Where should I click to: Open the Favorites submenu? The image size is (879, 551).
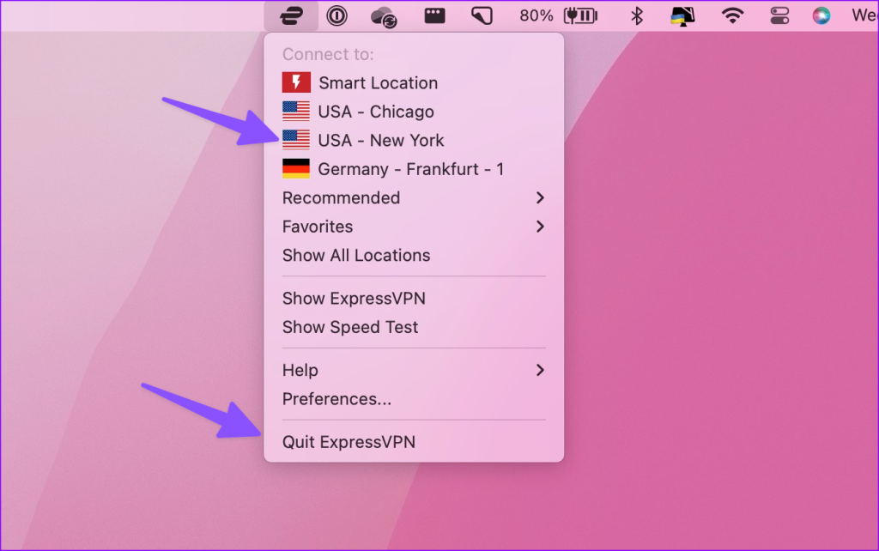pyautogui.click(x=414, y=227)
